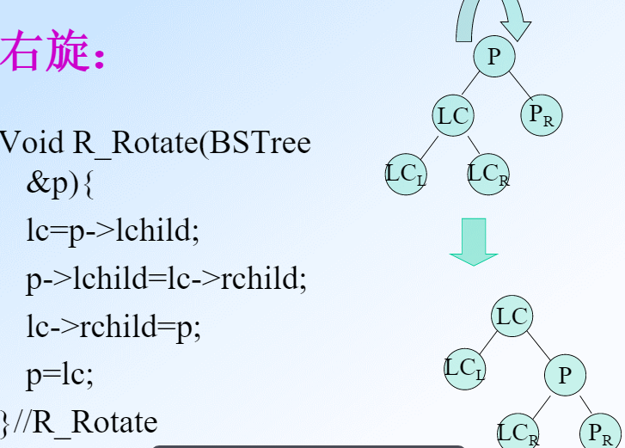Screen dimensions: 625x448
Task: Click the lc=p->lchild; code line
Action: pyautogui.click(x=113, y=230)
